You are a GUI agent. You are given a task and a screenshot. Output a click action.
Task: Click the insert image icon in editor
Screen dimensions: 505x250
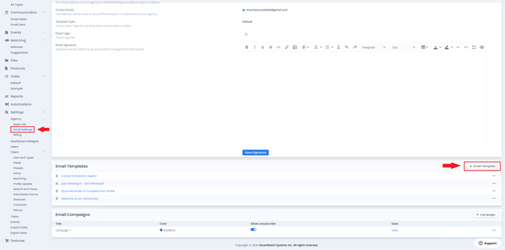point(295,47)
